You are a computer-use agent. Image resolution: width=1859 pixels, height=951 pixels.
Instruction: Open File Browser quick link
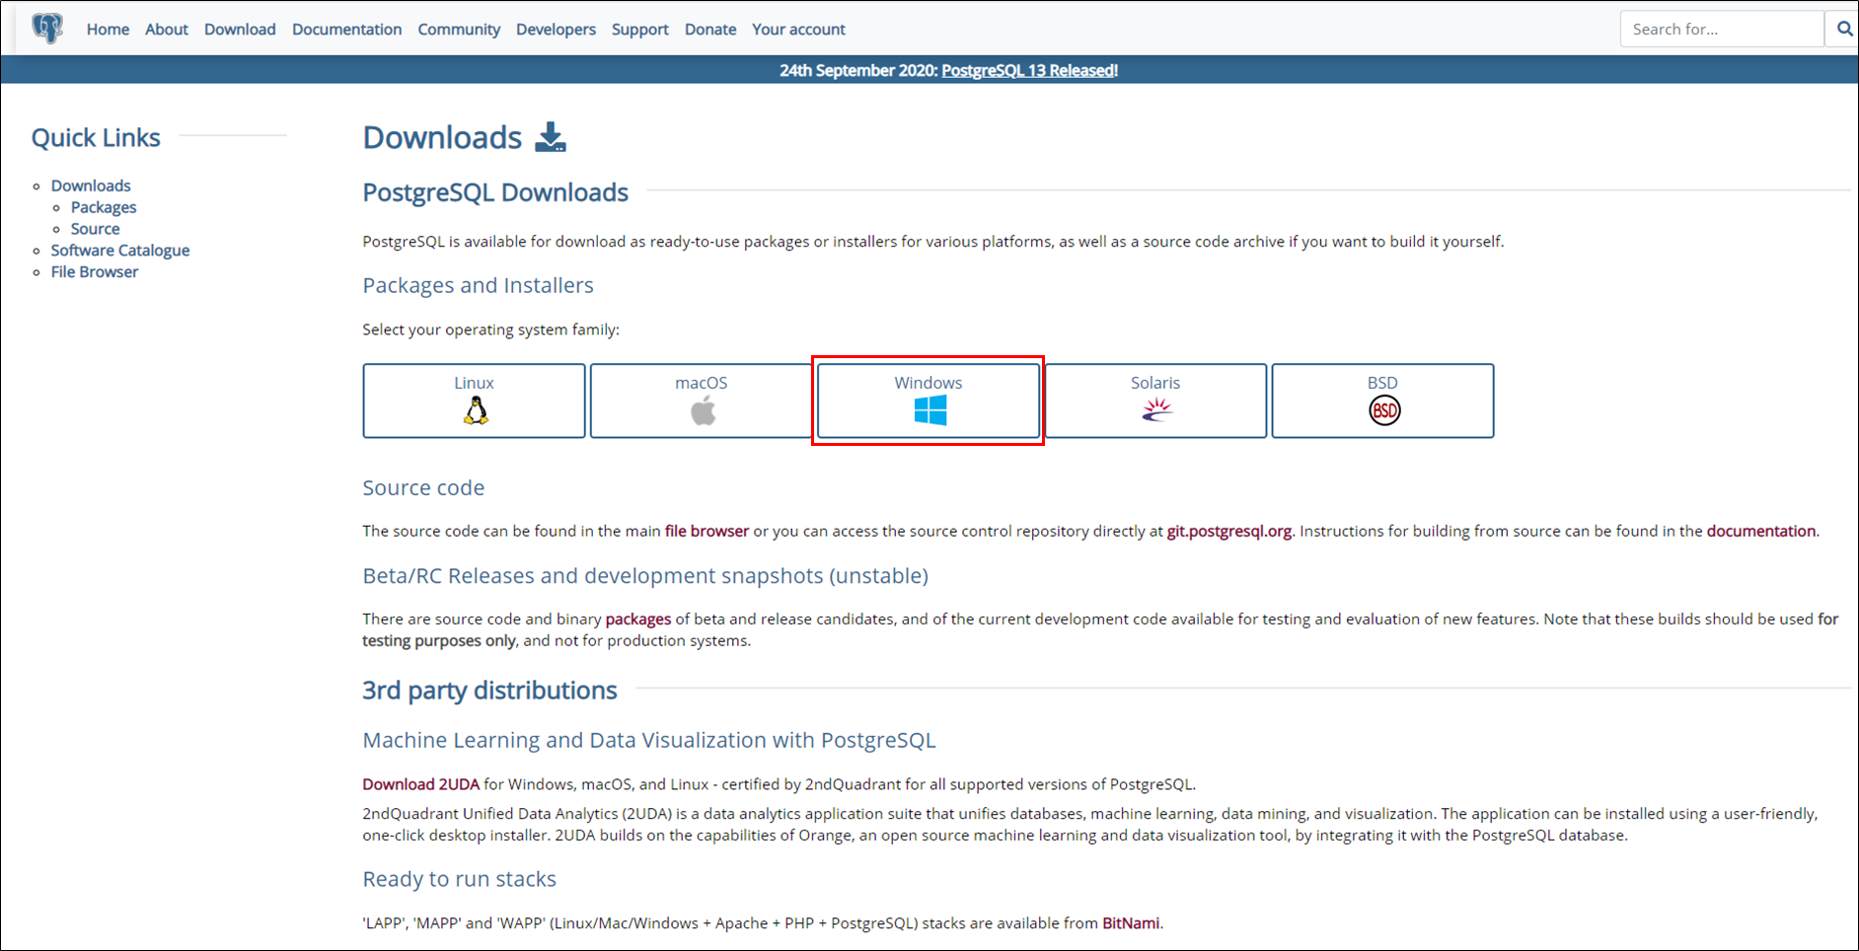(95, 272)
